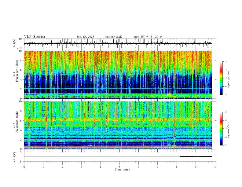242x187 pixels.
Task: Click time axis tick label "5"
Action: point(119,167)
